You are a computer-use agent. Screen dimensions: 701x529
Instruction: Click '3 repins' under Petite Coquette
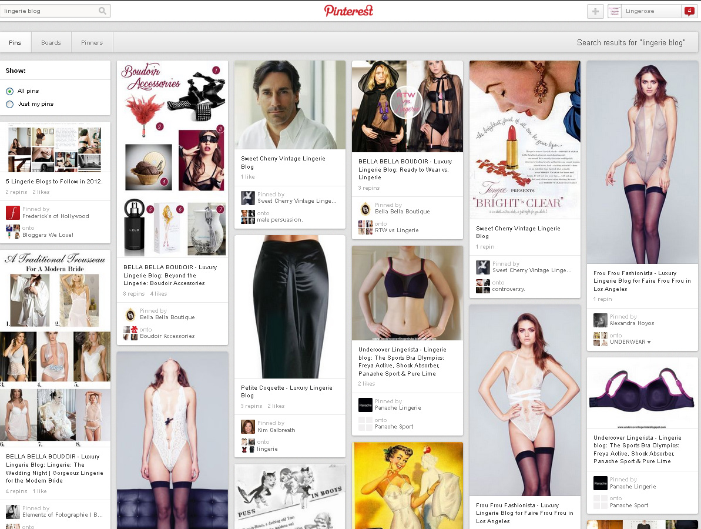[x=251, y=406]
